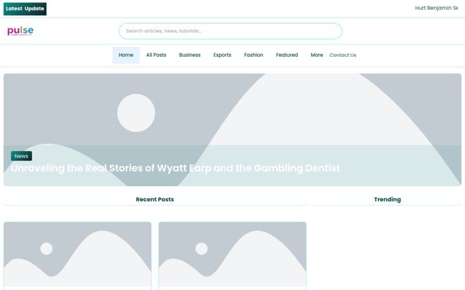This screenshot has width=465, height=290.
Task: Click the Pulse site logo
Action: (20, 31)
